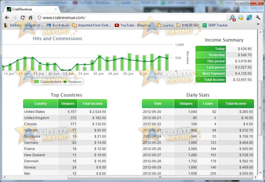Select the CrakRevenue browser tab

[x=31, y=9]
